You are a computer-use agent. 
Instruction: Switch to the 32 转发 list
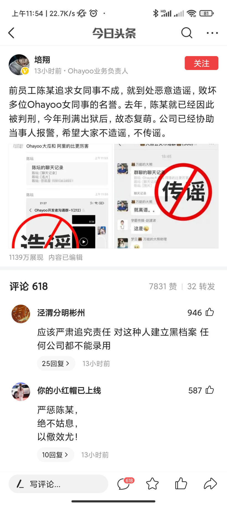[x=201, y=286]
